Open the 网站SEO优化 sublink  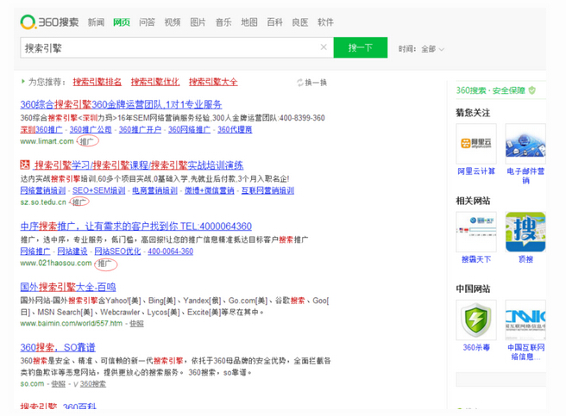click(x=117, y=251)
